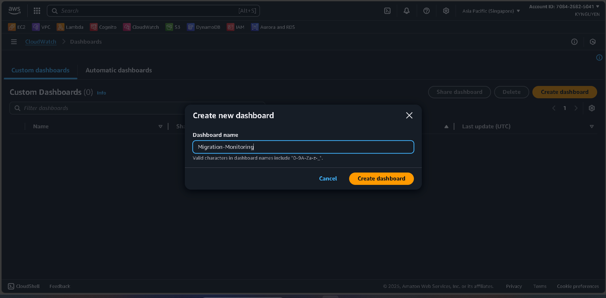The height and width of the screenshot is (298, 606).
Task: Sort the Name column descending
Action: [161, 126]
